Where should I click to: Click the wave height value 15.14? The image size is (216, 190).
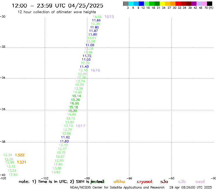[76, 96]
